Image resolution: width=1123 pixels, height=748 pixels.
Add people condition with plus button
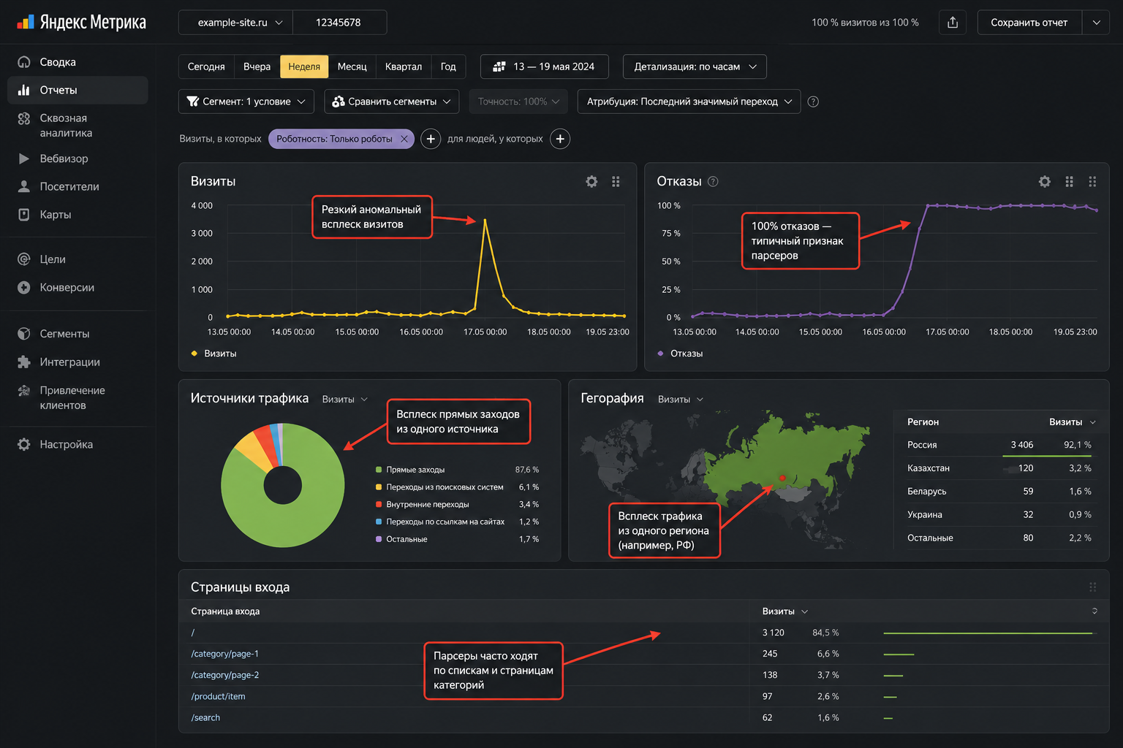(x=560, y=139)
